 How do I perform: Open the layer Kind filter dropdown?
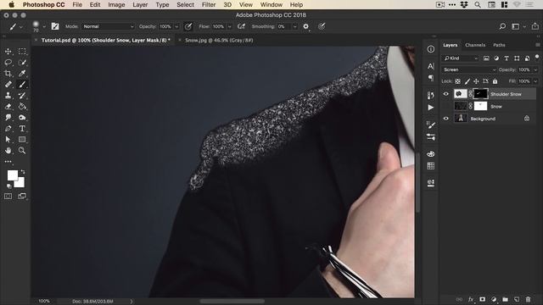(461, 58)
